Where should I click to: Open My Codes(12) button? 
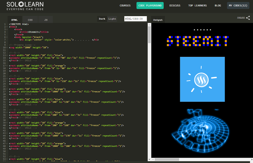pos(238,6)
